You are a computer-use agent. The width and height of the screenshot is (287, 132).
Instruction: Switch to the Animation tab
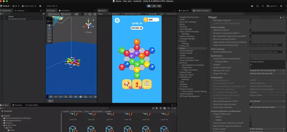click(x=64, y=11)
